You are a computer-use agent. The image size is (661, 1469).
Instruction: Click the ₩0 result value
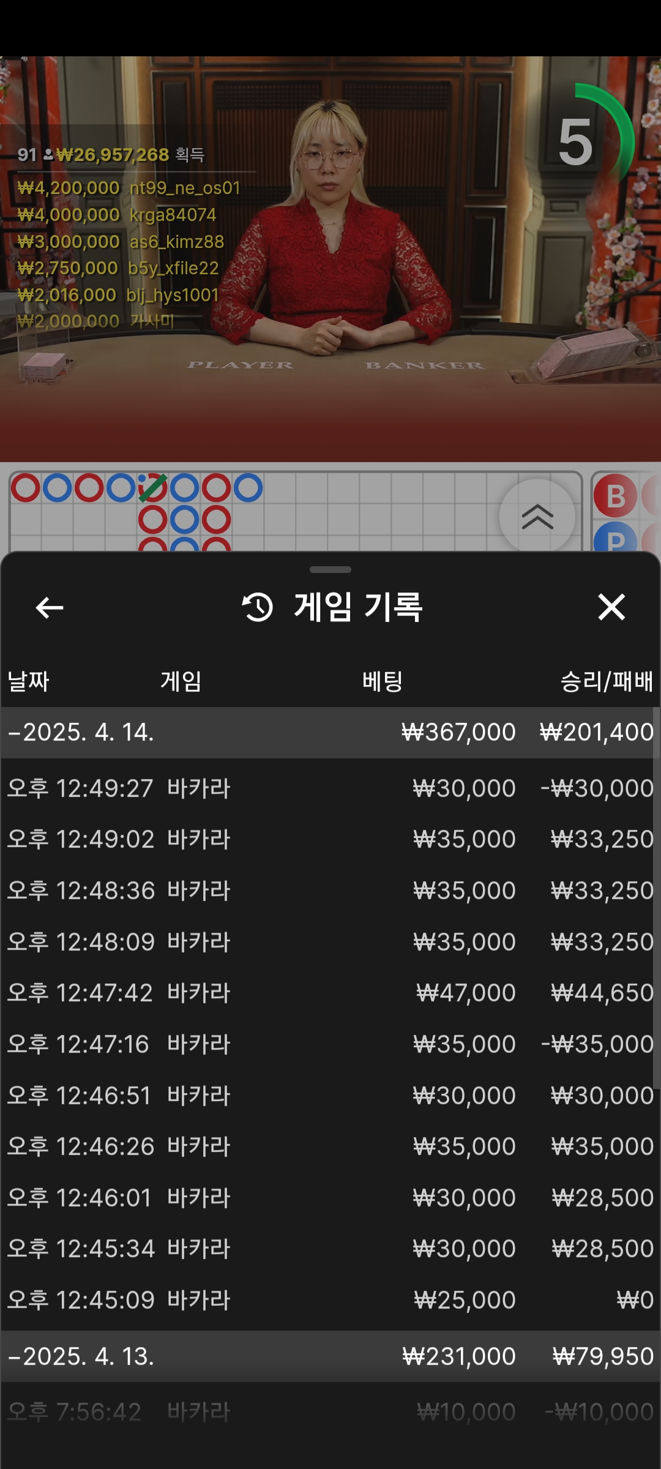click(635, 1300)
